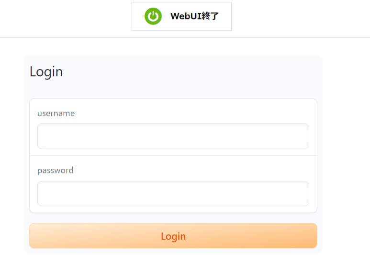
Task: Click the Login text on orange button
Action: pos(173,236)
